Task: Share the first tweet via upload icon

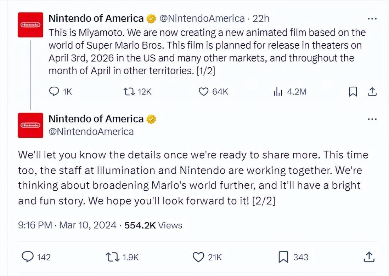Action: 372,92
